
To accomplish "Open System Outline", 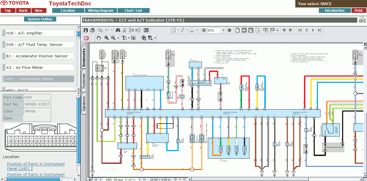I will tap(40, 19).
